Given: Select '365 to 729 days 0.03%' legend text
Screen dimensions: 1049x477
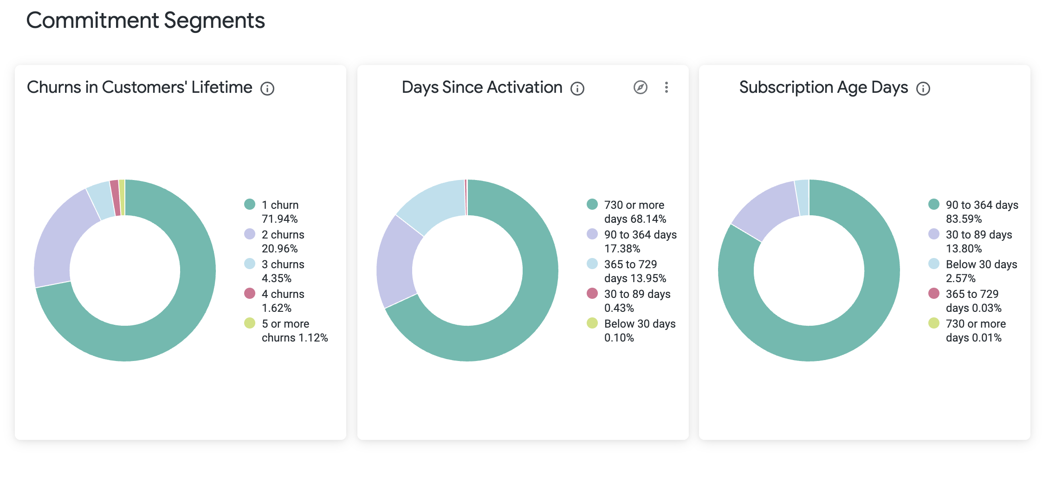Looking at the screenshot, I should 974,301.
